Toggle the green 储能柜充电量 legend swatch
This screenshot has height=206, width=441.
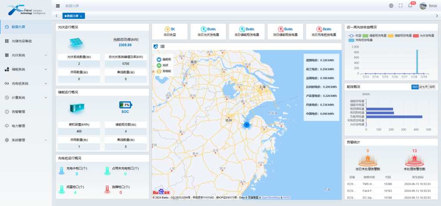(x=365, y=35)
